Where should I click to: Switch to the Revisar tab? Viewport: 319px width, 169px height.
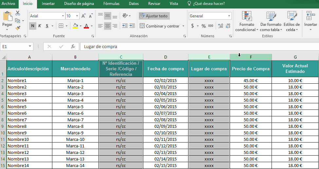coord(154,4)
